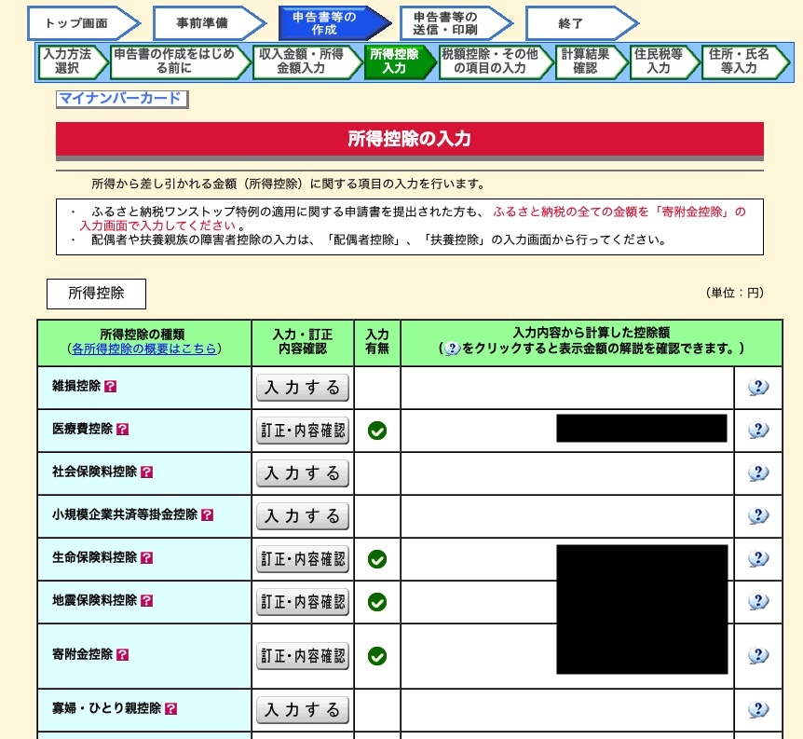The image size is (803, 739).
Task: Click amount explanation bubble in 医療費控除 row
Action: pos(758,430)
